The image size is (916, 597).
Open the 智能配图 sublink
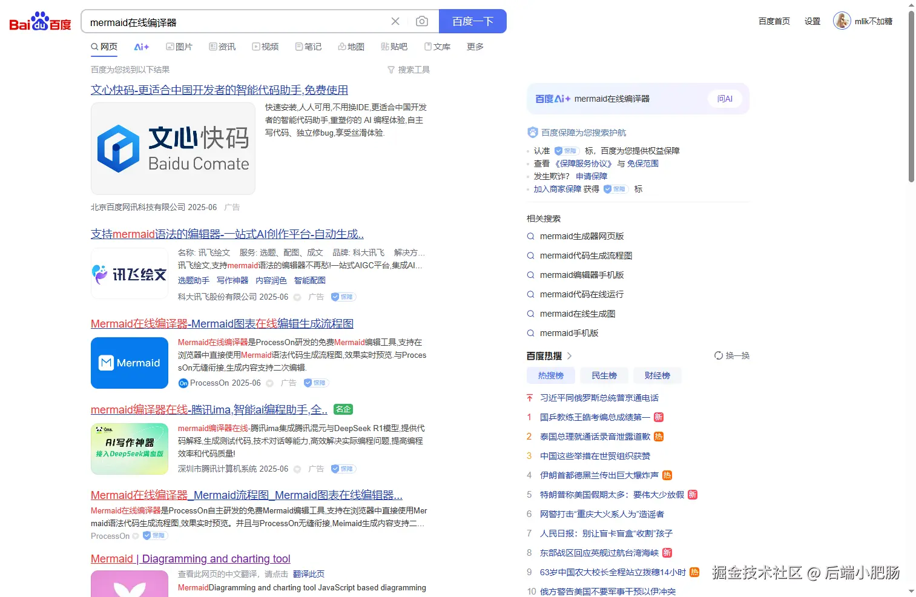click(x=310, y=280)
